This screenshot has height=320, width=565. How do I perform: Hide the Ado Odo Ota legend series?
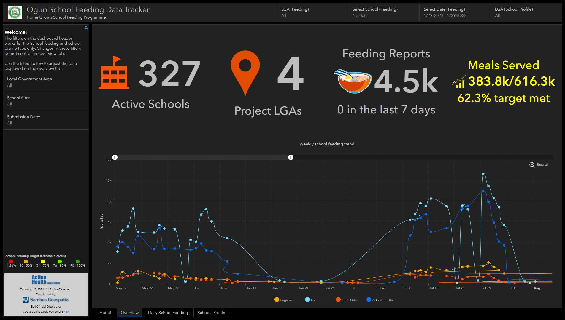(380, 300)
